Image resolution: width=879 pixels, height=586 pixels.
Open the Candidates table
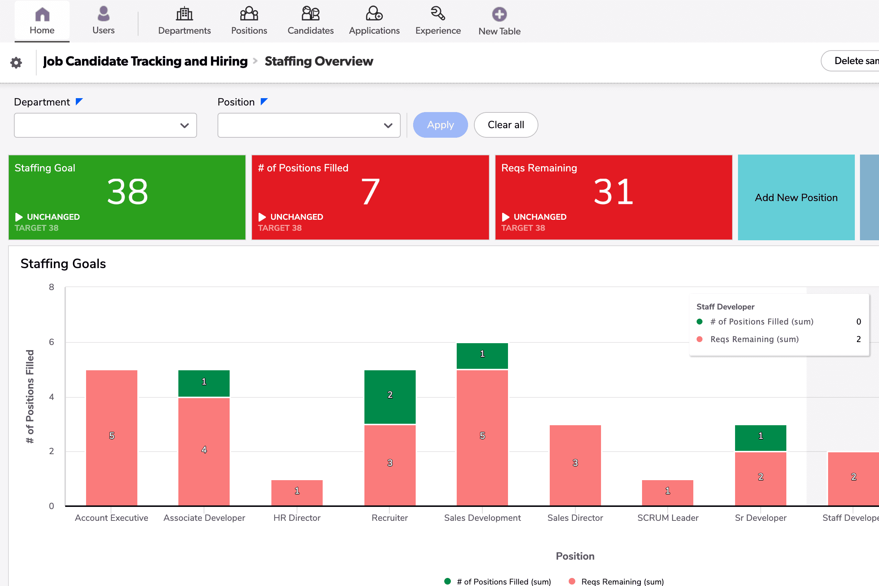click(x=310, y=21)
